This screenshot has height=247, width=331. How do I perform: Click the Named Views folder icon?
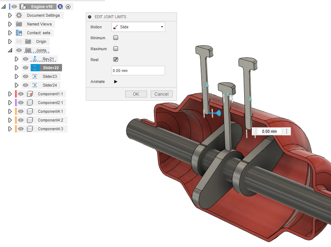(x=19, y=24)
